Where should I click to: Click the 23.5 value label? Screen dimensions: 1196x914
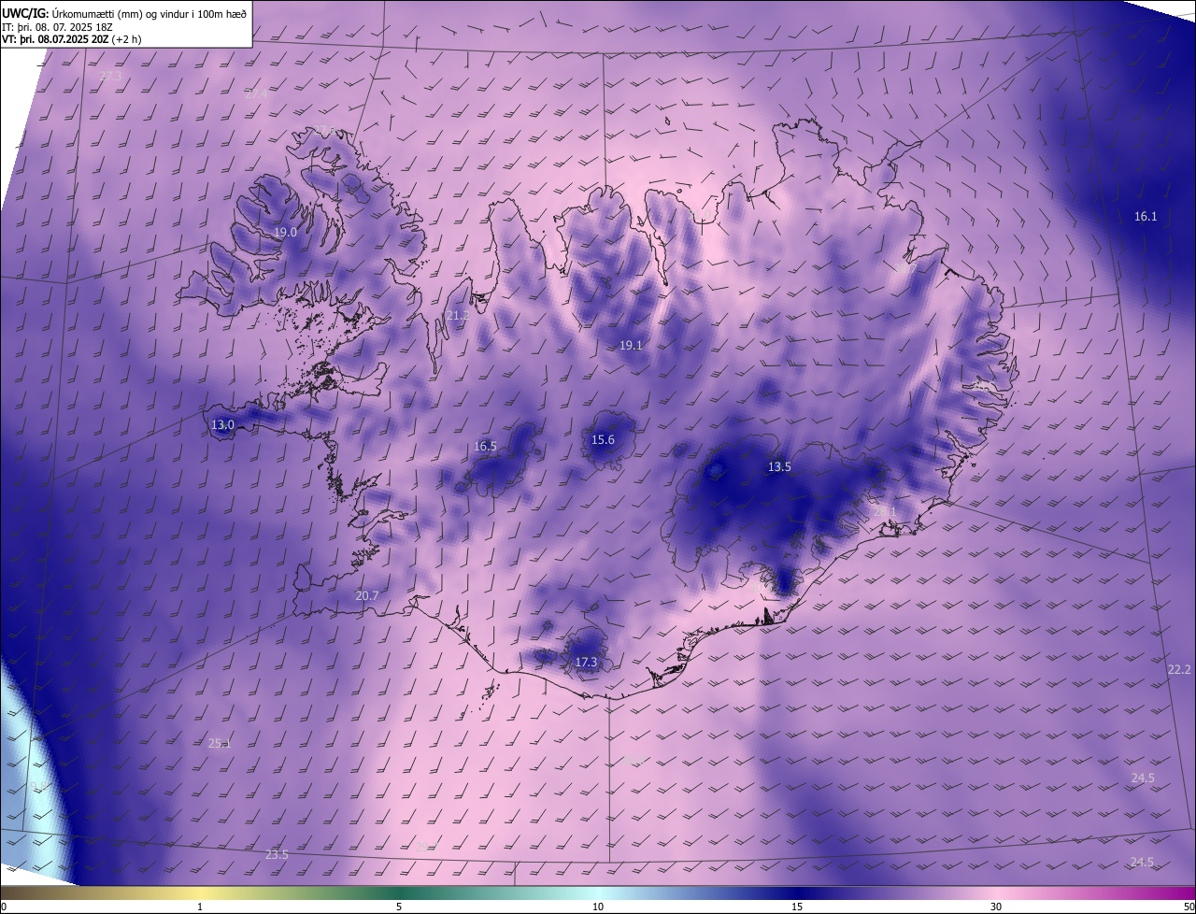click(277, 854)
